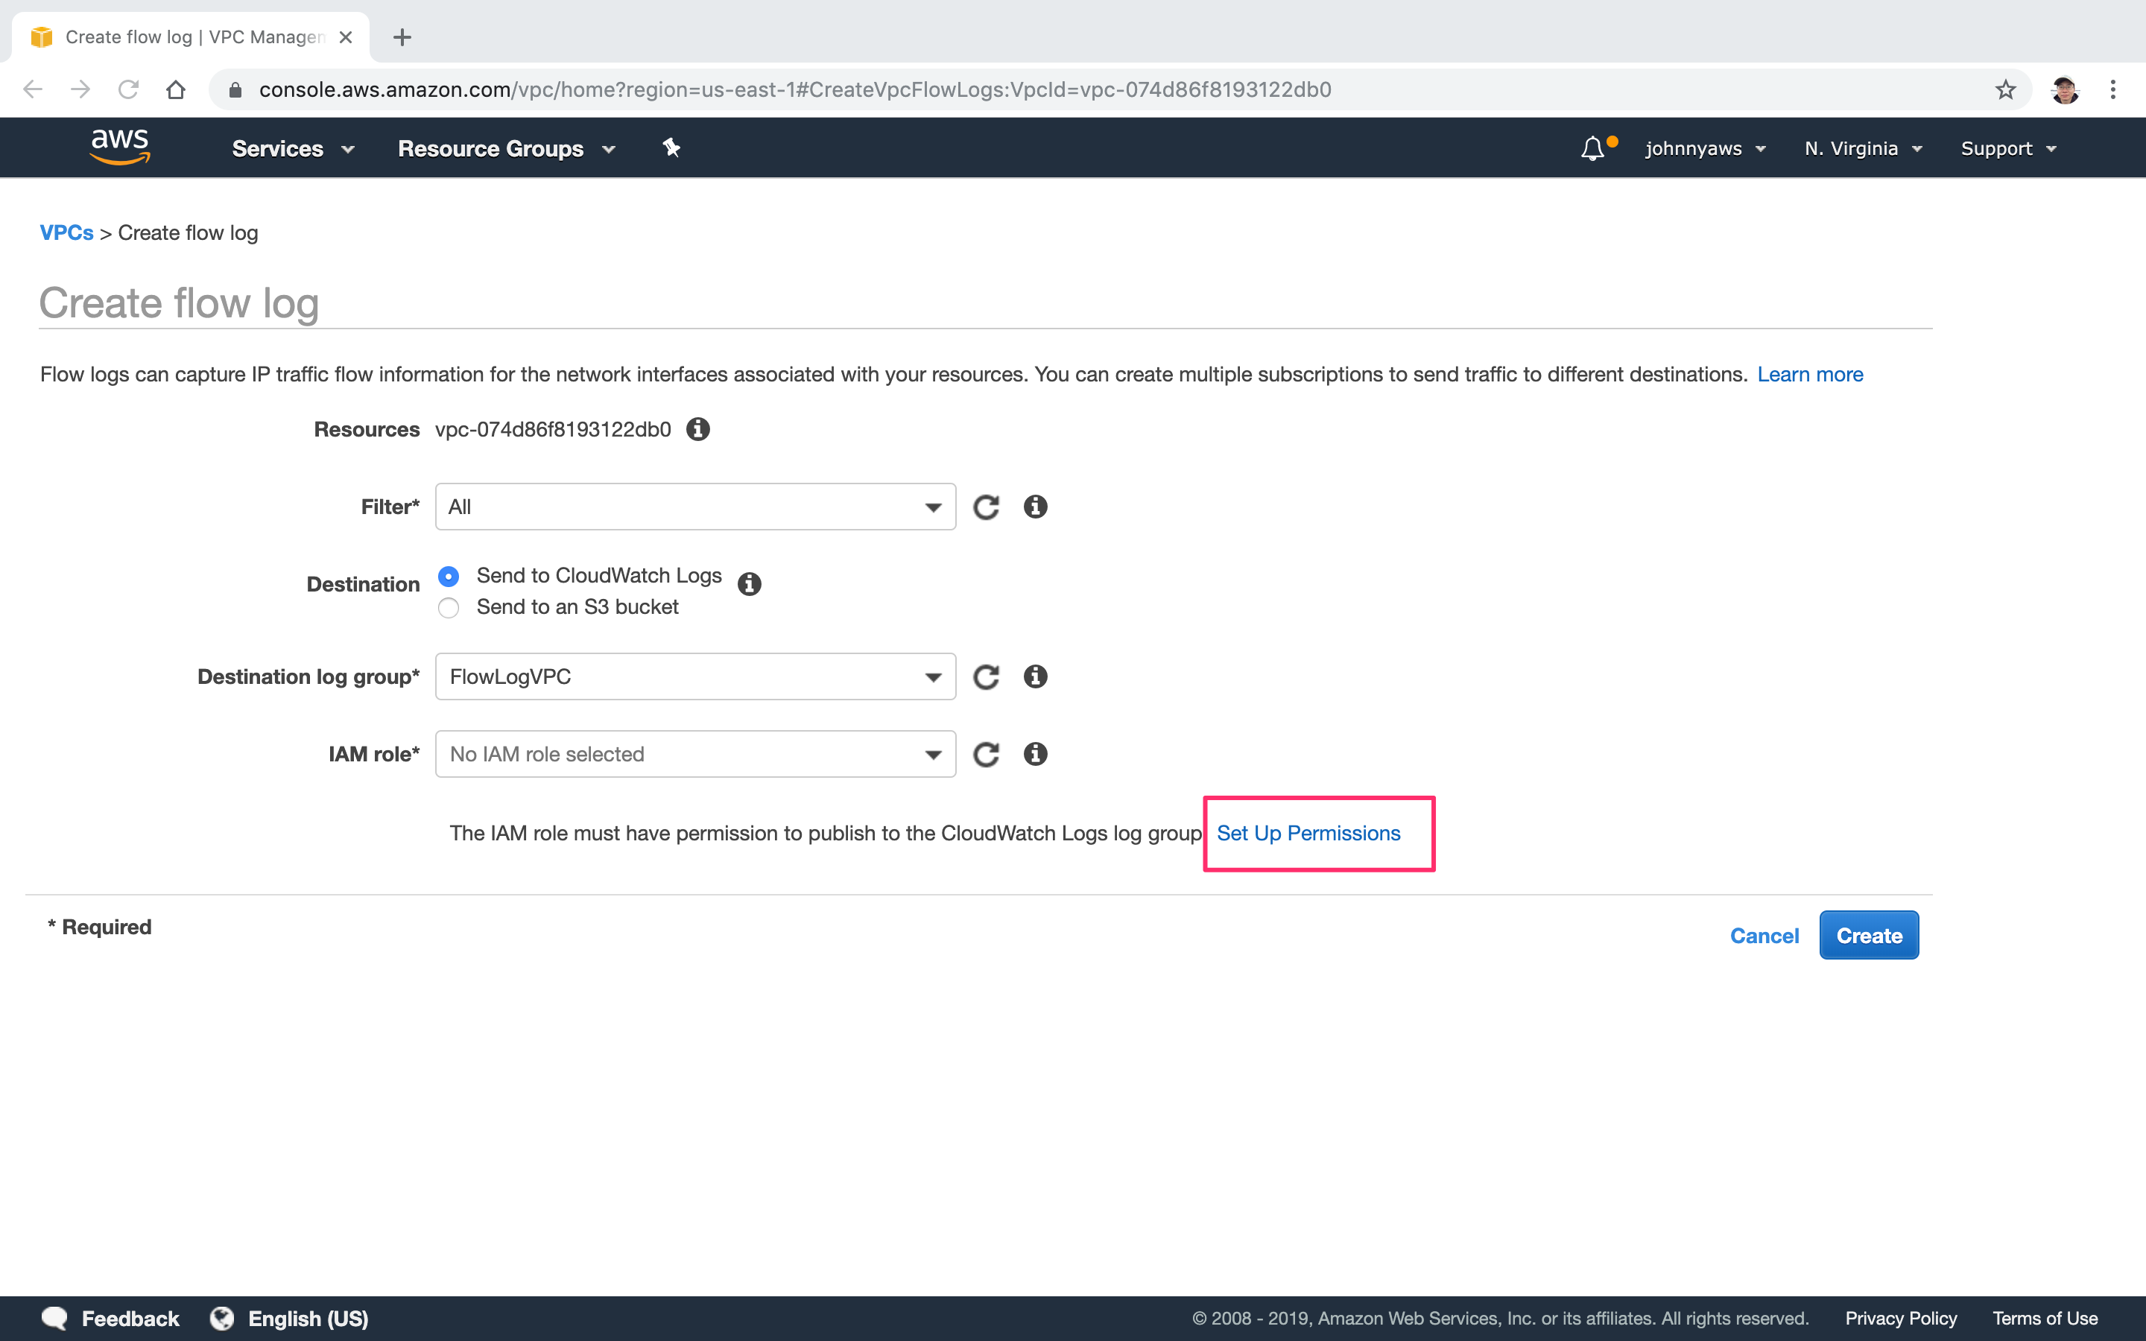
Task: Click the globe language icon
Action: (x=222, y=1318)
